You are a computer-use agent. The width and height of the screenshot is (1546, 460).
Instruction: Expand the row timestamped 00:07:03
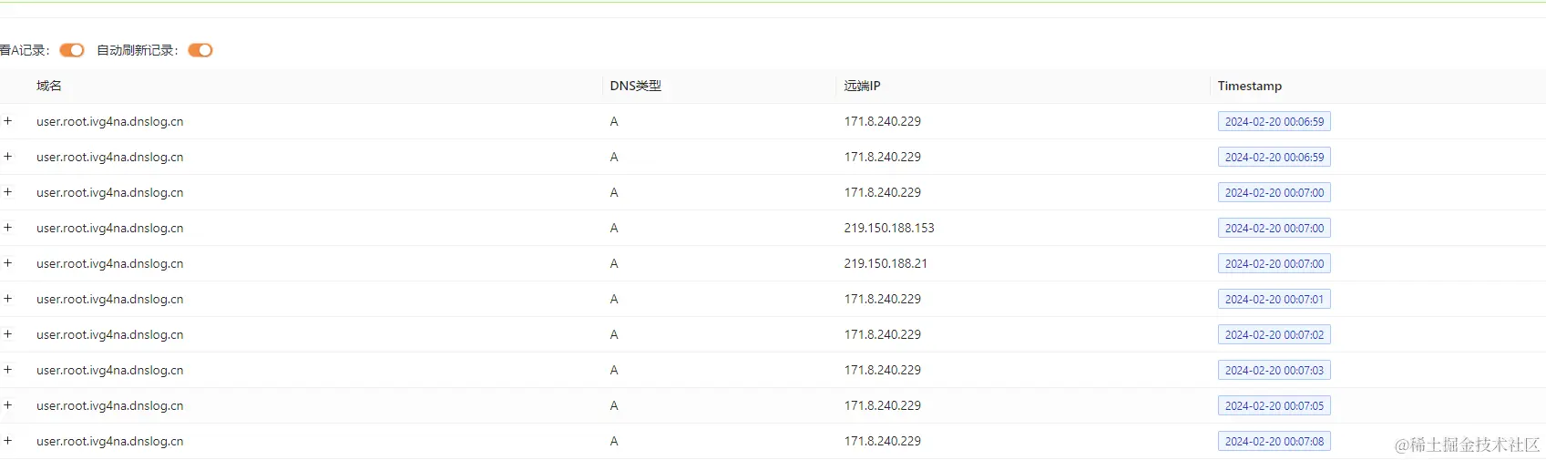(7, 370)
